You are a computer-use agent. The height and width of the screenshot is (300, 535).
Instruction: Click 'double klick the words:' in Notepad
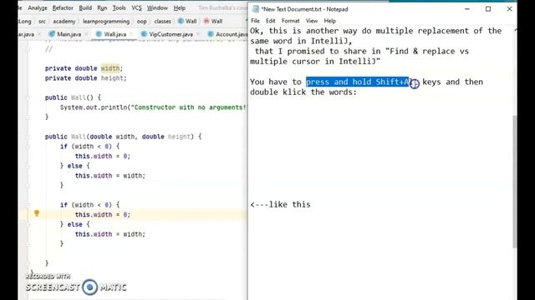pos(303,92)
